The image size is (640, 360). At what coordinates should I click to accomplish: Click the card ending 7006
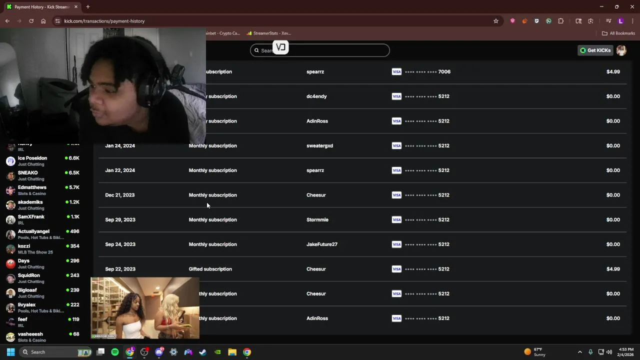point(421,71)
